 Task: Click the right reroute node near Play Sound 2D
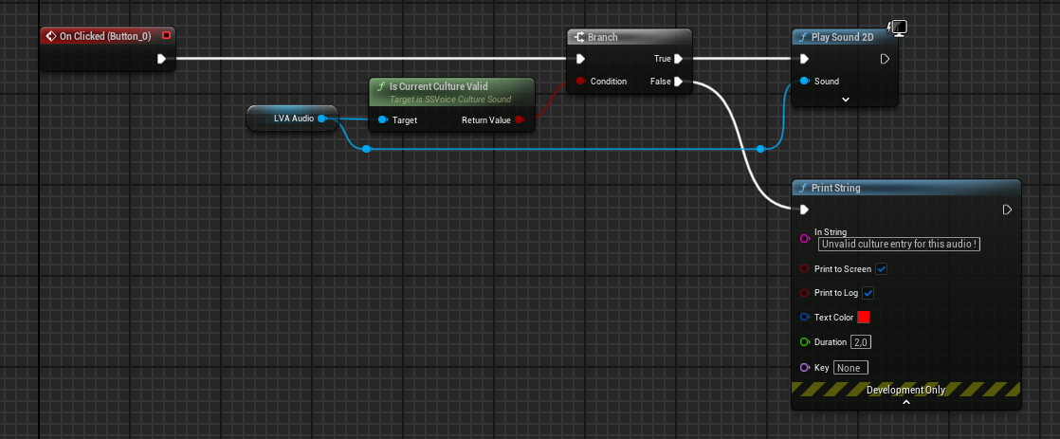760,149
